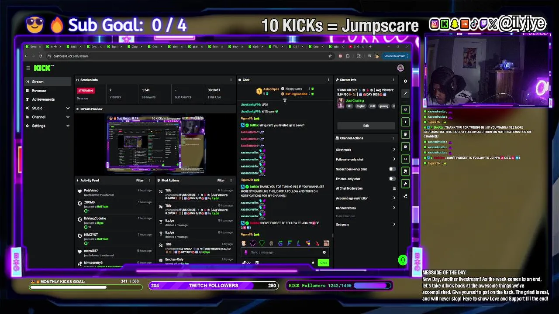
Task: Open Account age restriction options
Action: [366, 198]
